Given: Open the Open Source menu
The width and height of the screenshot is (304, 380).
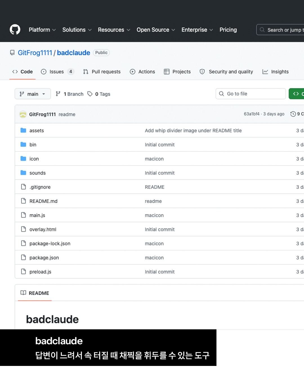Looking at the screenshot, I should 156,30.
